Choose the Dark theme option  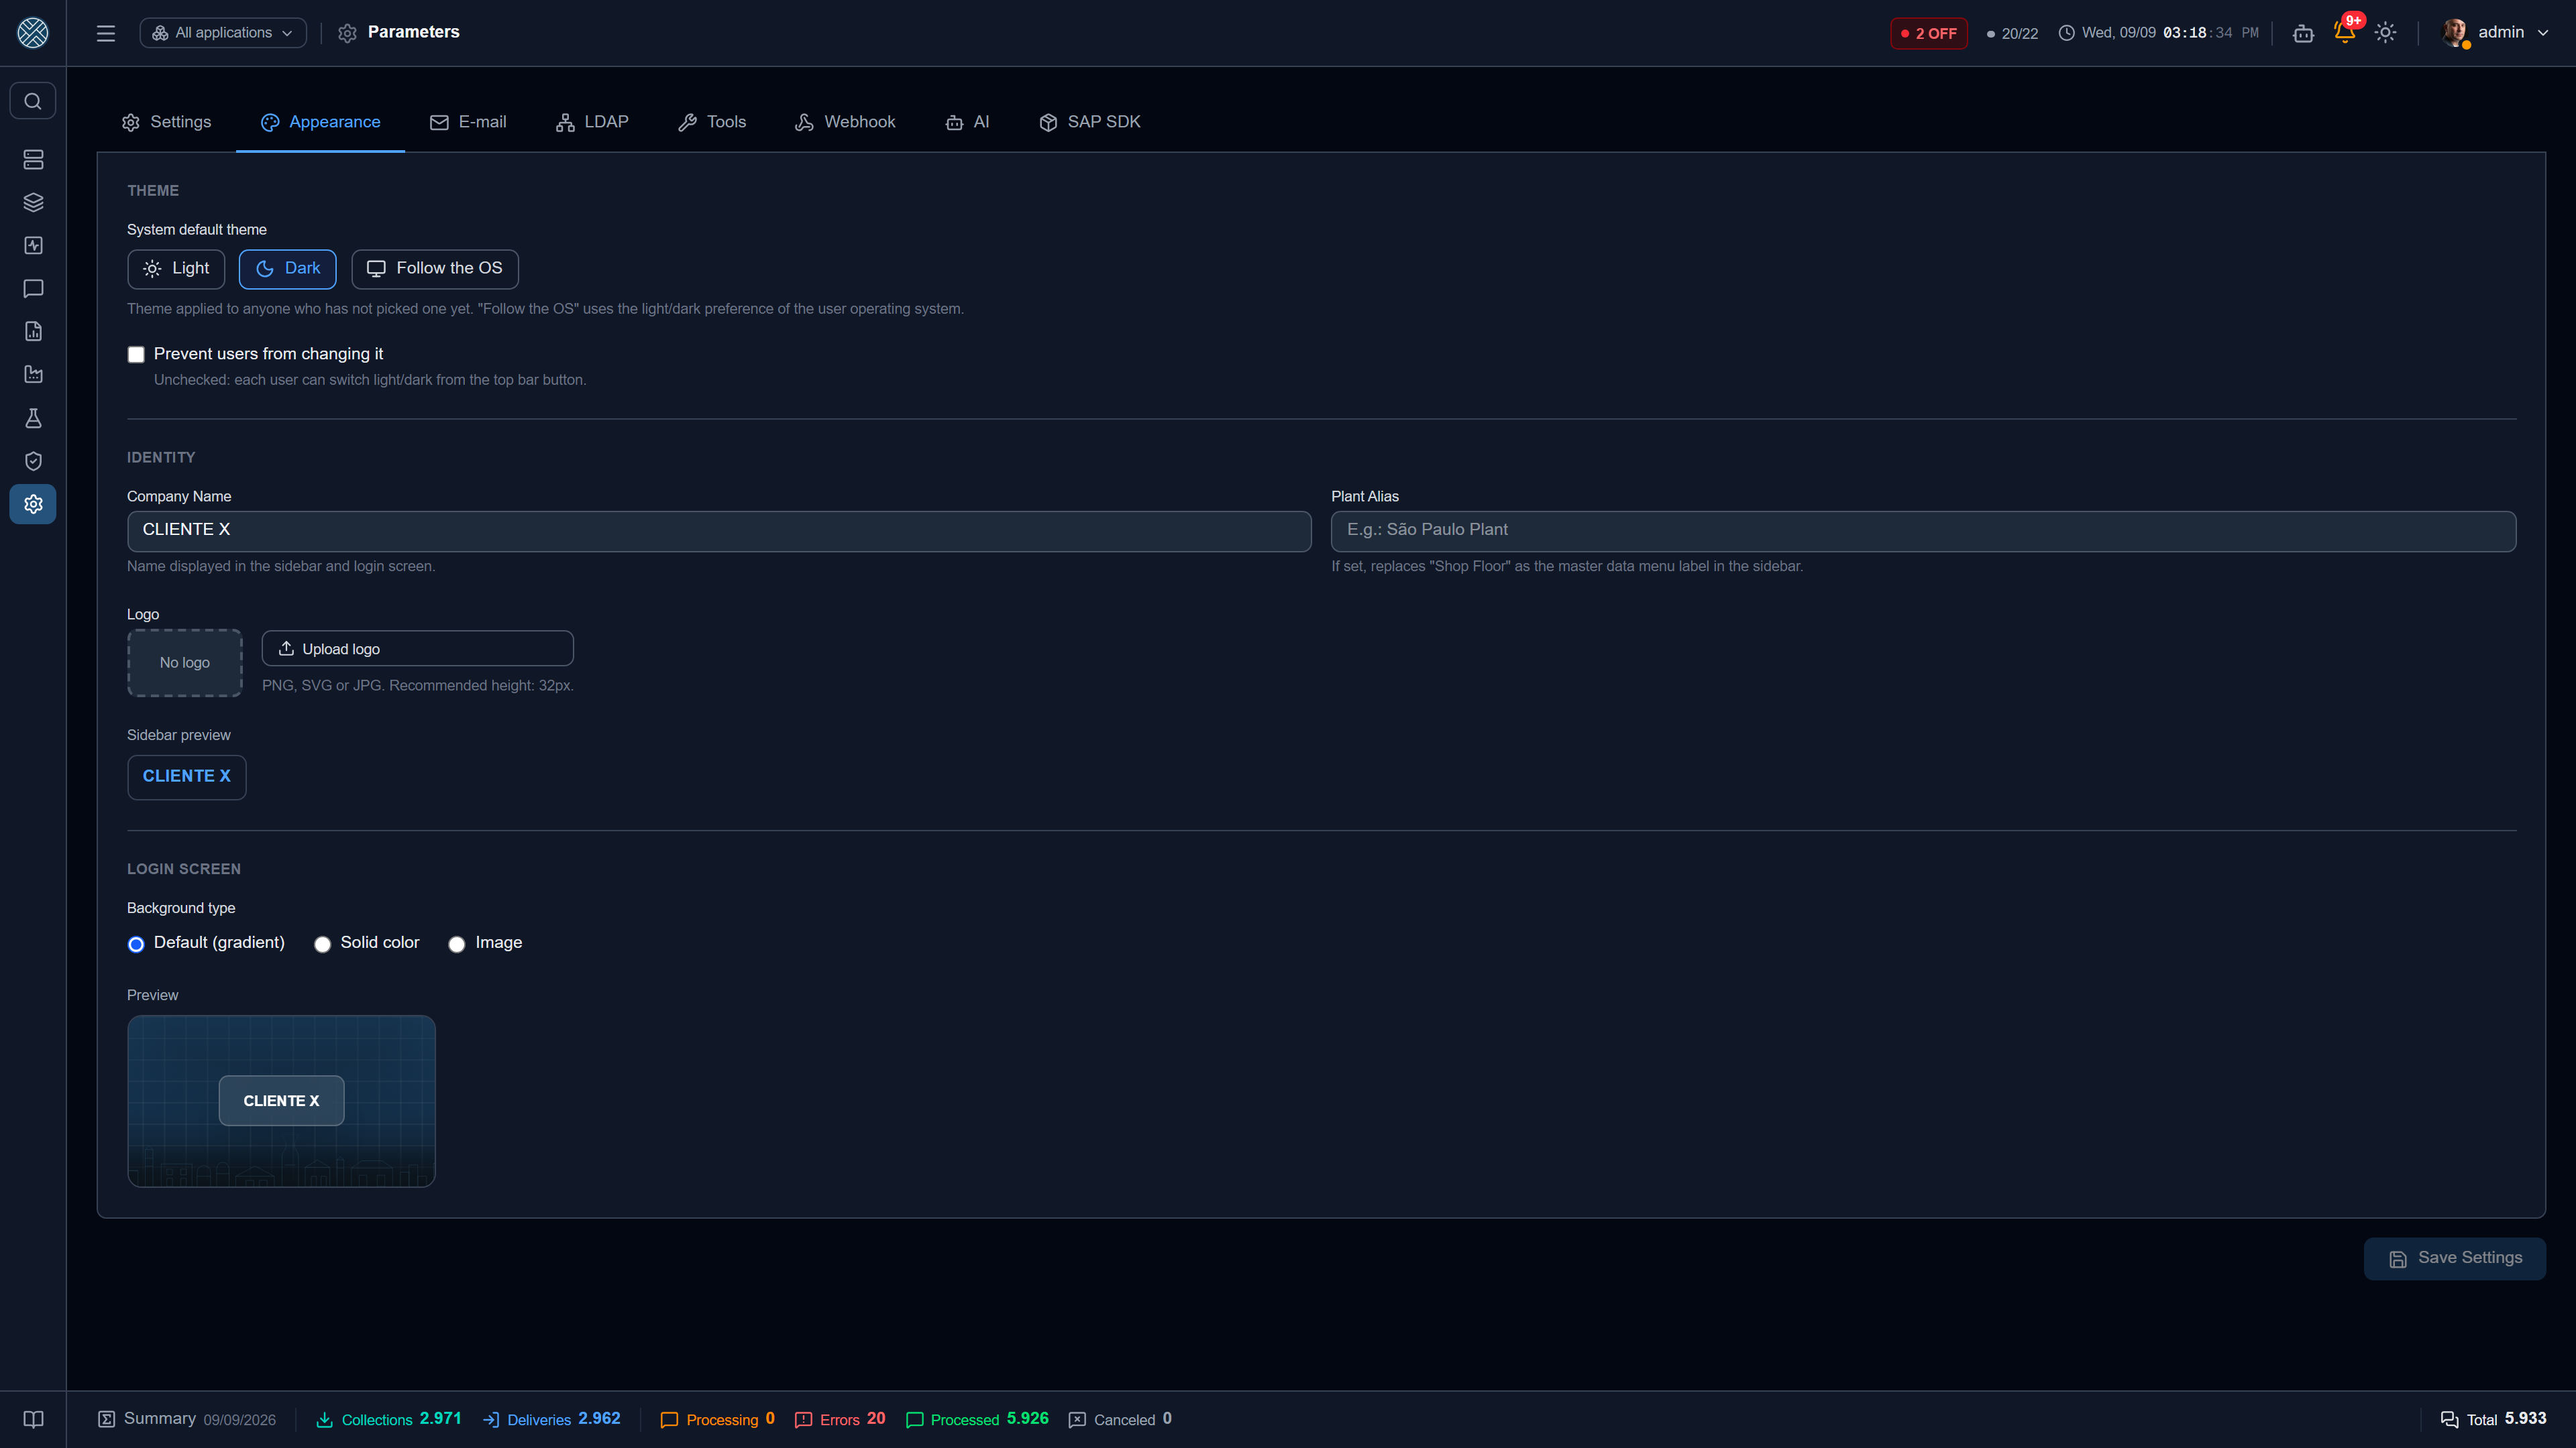[288, 269]
